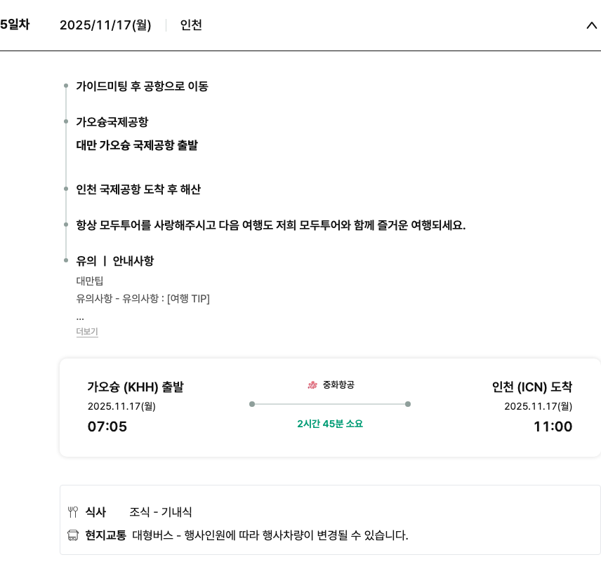Click the China Airlines plum blossom logo
The image size is (601, 583).
312,384
